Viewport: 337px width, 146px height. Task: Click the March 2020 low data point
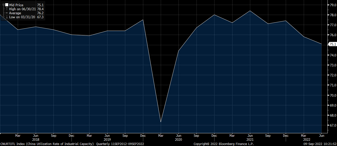161,122
